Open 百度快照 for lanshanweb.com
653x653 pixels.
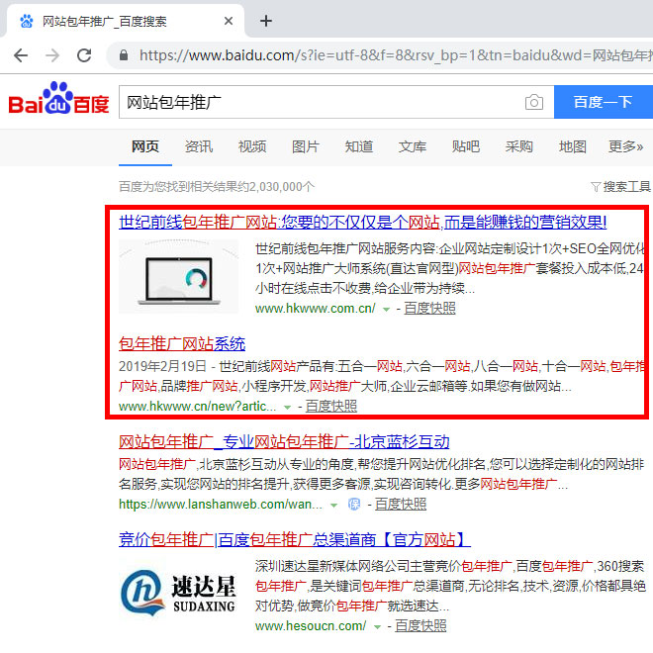coord(401,505)
